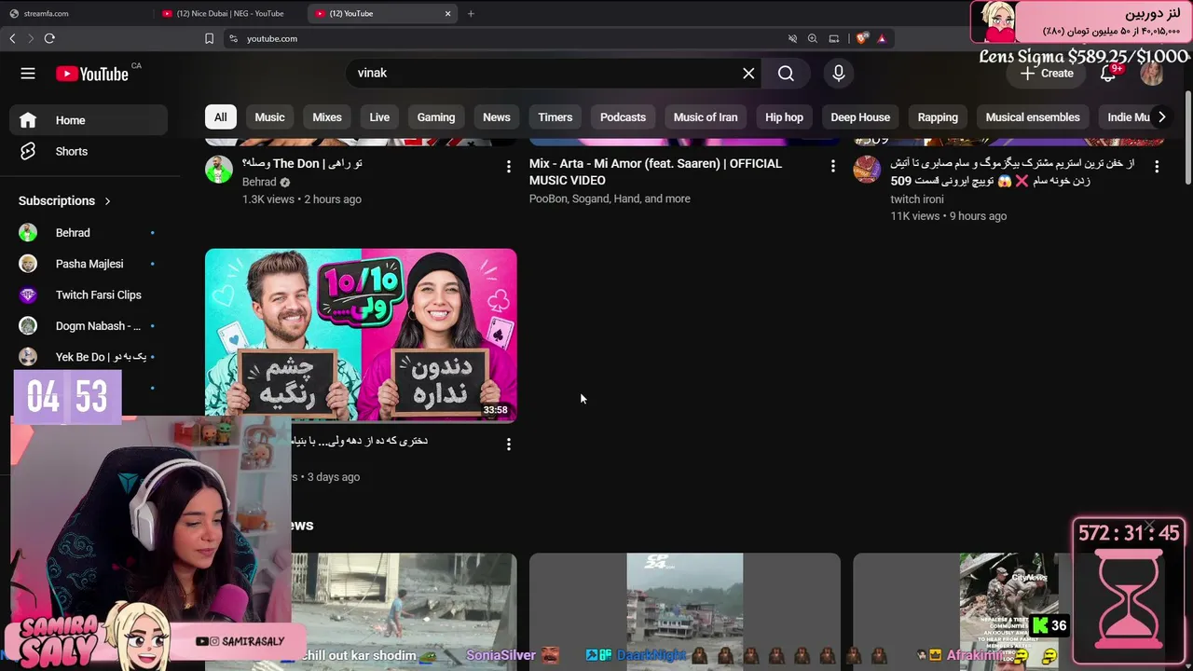Screen dimensions: 1193x671
Task: Bookmark this page with the bookmark icon
Action: [209, 38]
